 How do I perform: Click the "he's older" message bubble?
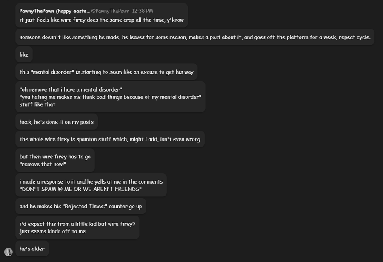pos(32,249)
